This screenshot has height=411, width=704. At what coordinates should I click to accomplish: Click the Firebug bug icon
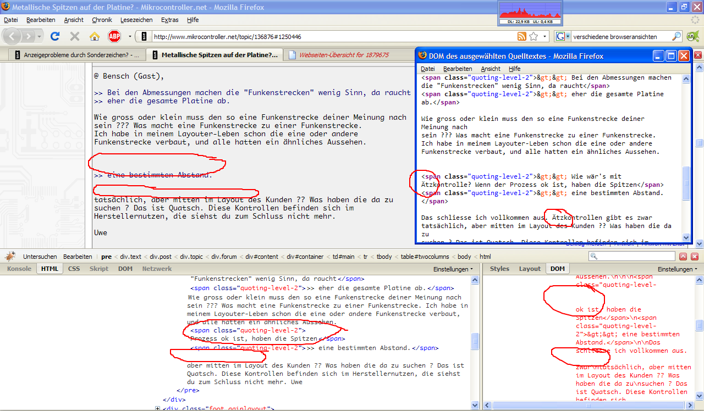[10, 256]
